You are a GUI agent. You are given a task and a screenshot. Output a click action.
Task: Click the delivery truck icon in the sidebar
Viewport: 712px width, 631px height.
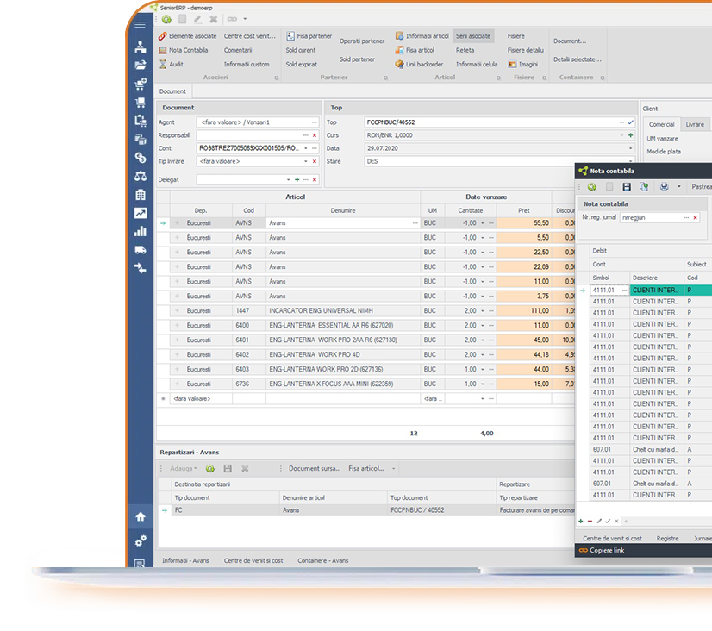pyautogui.click(x=141, y=250)
